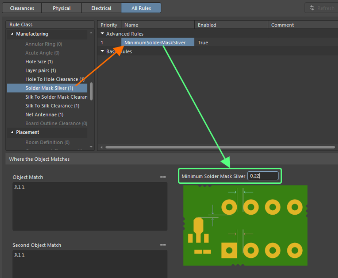This screenshot has height=278, width=338.
Task: Select Layer pairs rule class
Action: coord(40,70)
